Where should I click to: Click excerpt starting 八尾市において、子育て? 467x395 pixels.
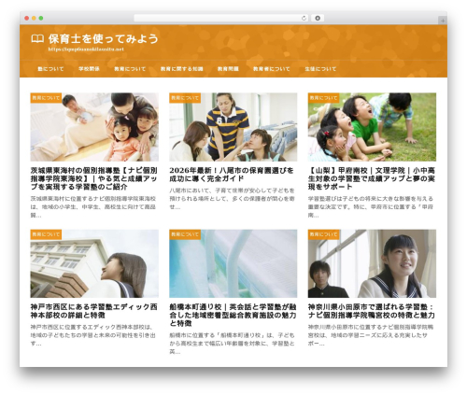click(x=232, y=199)
